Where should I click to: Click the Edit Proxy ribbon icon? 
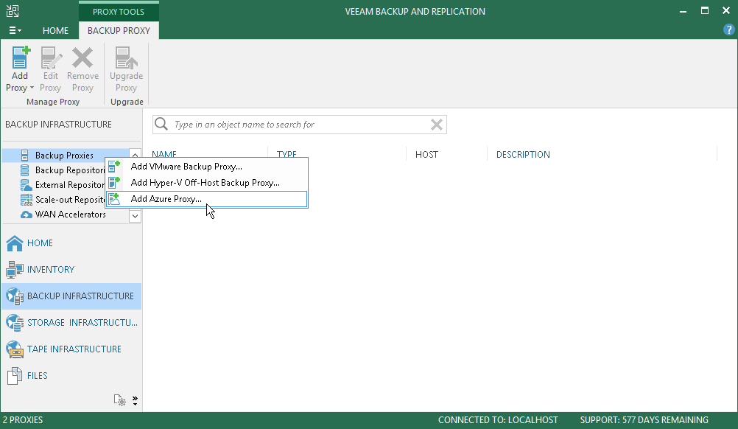(x=51, y=57)
